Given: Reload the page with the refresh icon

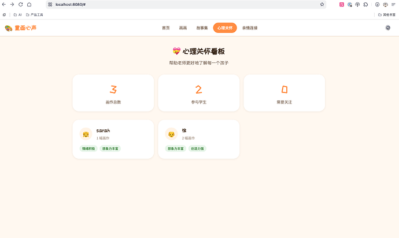Looking at the screenshot, I should click(21, 4).
